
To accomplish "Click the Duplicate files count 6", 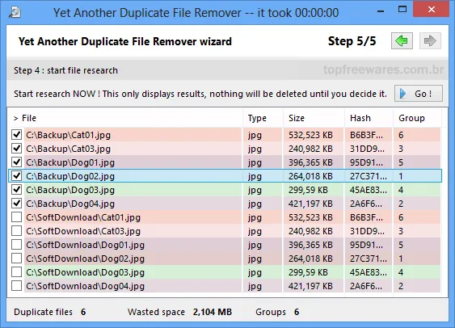I will click(83, 312).
